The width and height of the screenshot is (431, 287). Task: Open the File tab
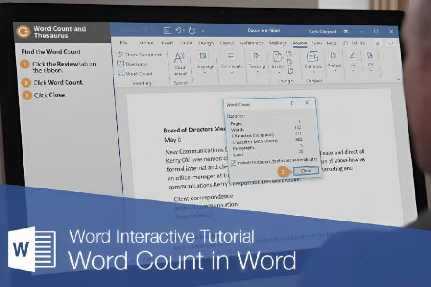pos(124,43)
